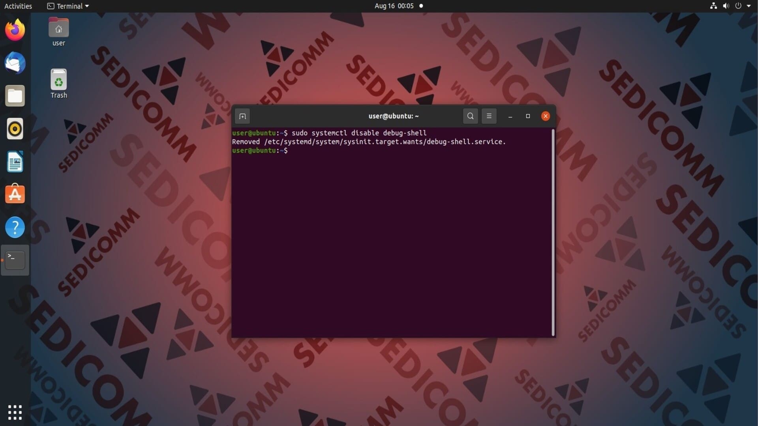Viewport: 758px width, 426px height.
Task: Open the volume icon in top bar
Action: click(726, 6)
